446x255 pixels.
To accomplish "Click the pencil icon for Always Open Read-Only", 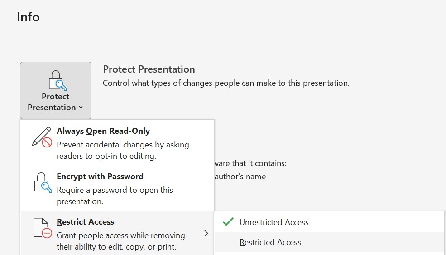I will 42,137.
